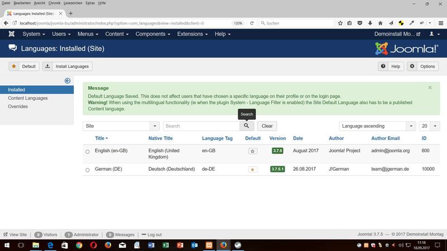
Task: Reload the page using the refresh icon
Action: click(x=252, y=23)
